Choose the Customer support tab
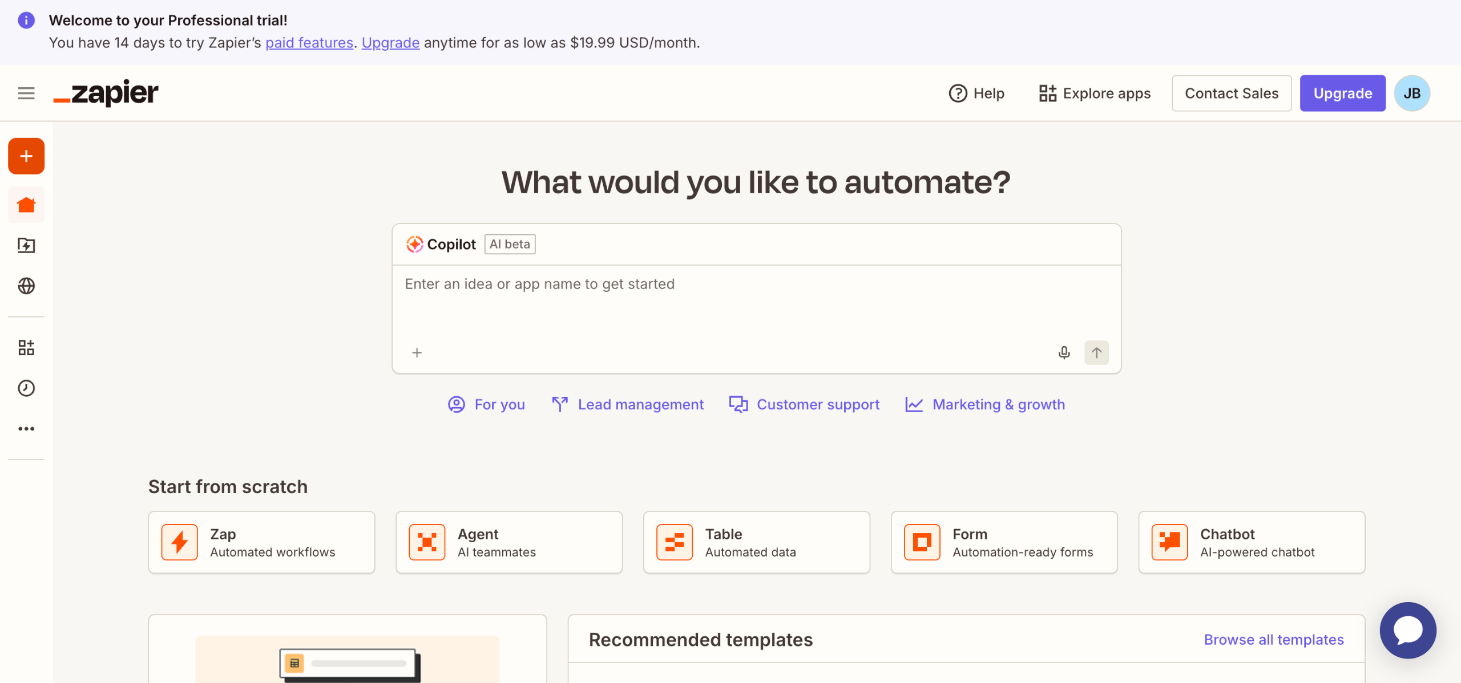The height and width of the screenshot is (683, 1461). (x=805, y=404)
